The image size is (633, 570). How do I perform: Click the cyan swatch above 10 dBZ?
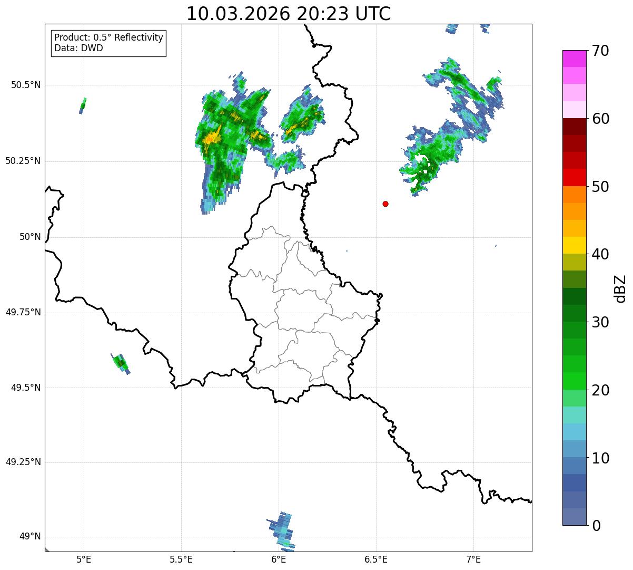574,432
